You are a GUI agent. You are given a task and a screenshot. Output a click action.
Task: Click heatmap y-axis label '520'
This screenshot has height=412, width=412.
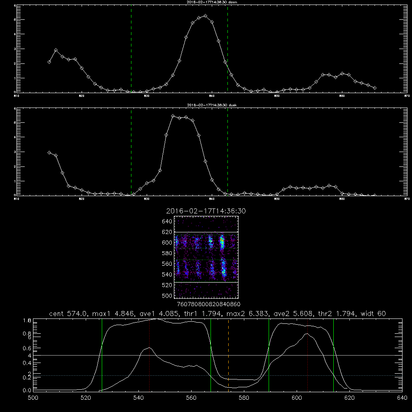click(x=167, y=285)
